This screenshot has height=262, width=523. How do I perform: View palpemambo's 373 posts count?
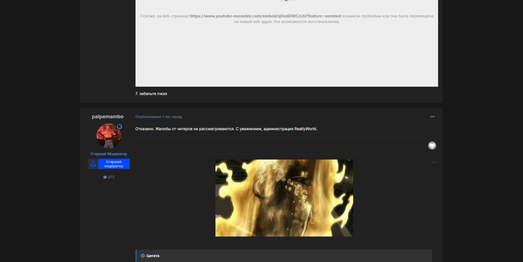pyautogui.click(x=109, y=177)
